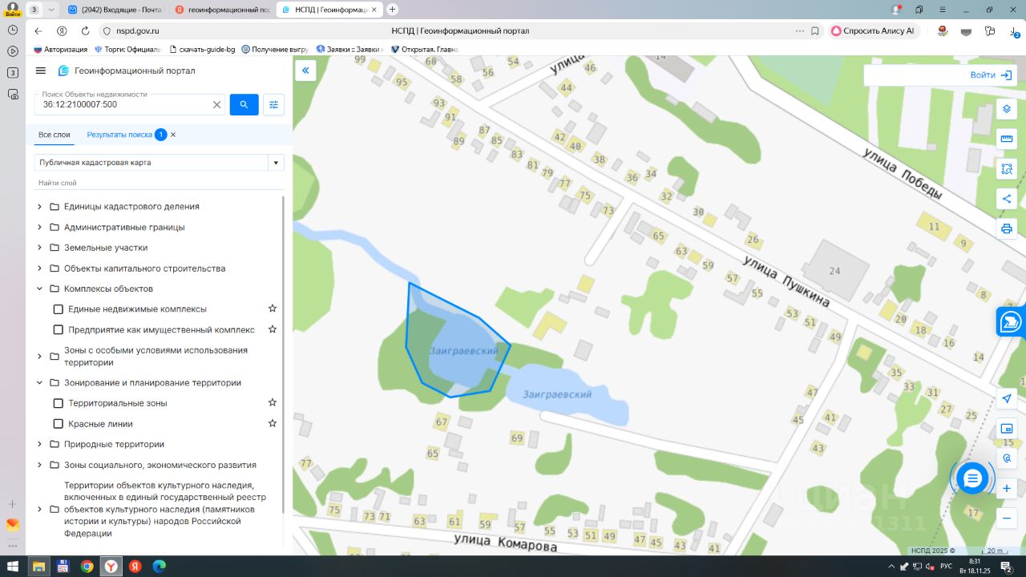Open File Explorer from taskbar
This screenshot has width=1026, height=577.
click(38, 567)
